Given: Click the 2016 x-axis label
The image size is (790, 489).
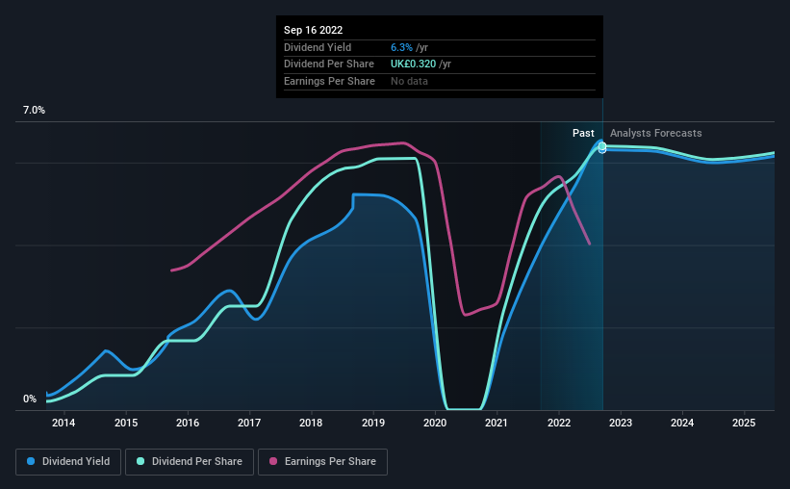Looking at the screenshot, I should click(x=188, y=423).
